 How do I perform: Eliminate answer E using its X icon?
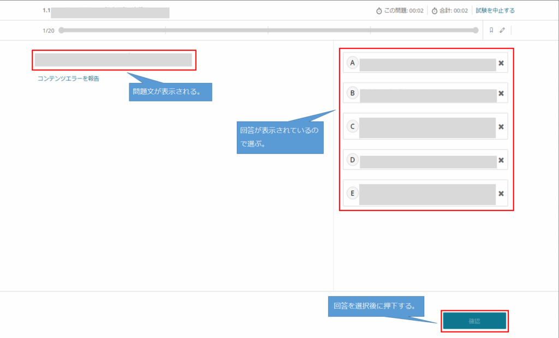(501, 194)
